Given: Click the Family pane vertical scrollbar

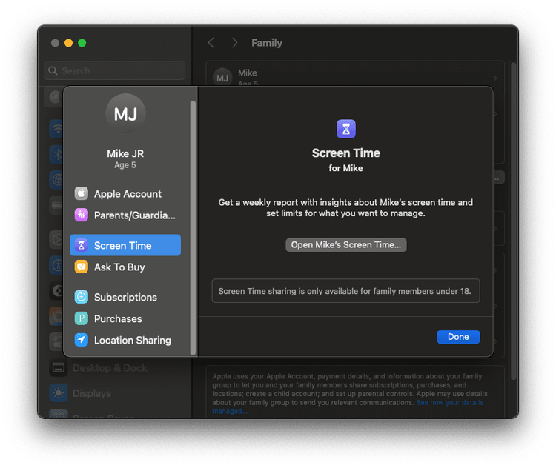Looking at the screenshot, I should [513, 221].
